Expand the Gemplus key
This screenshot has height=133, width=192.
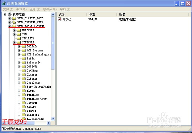point(19,103)
